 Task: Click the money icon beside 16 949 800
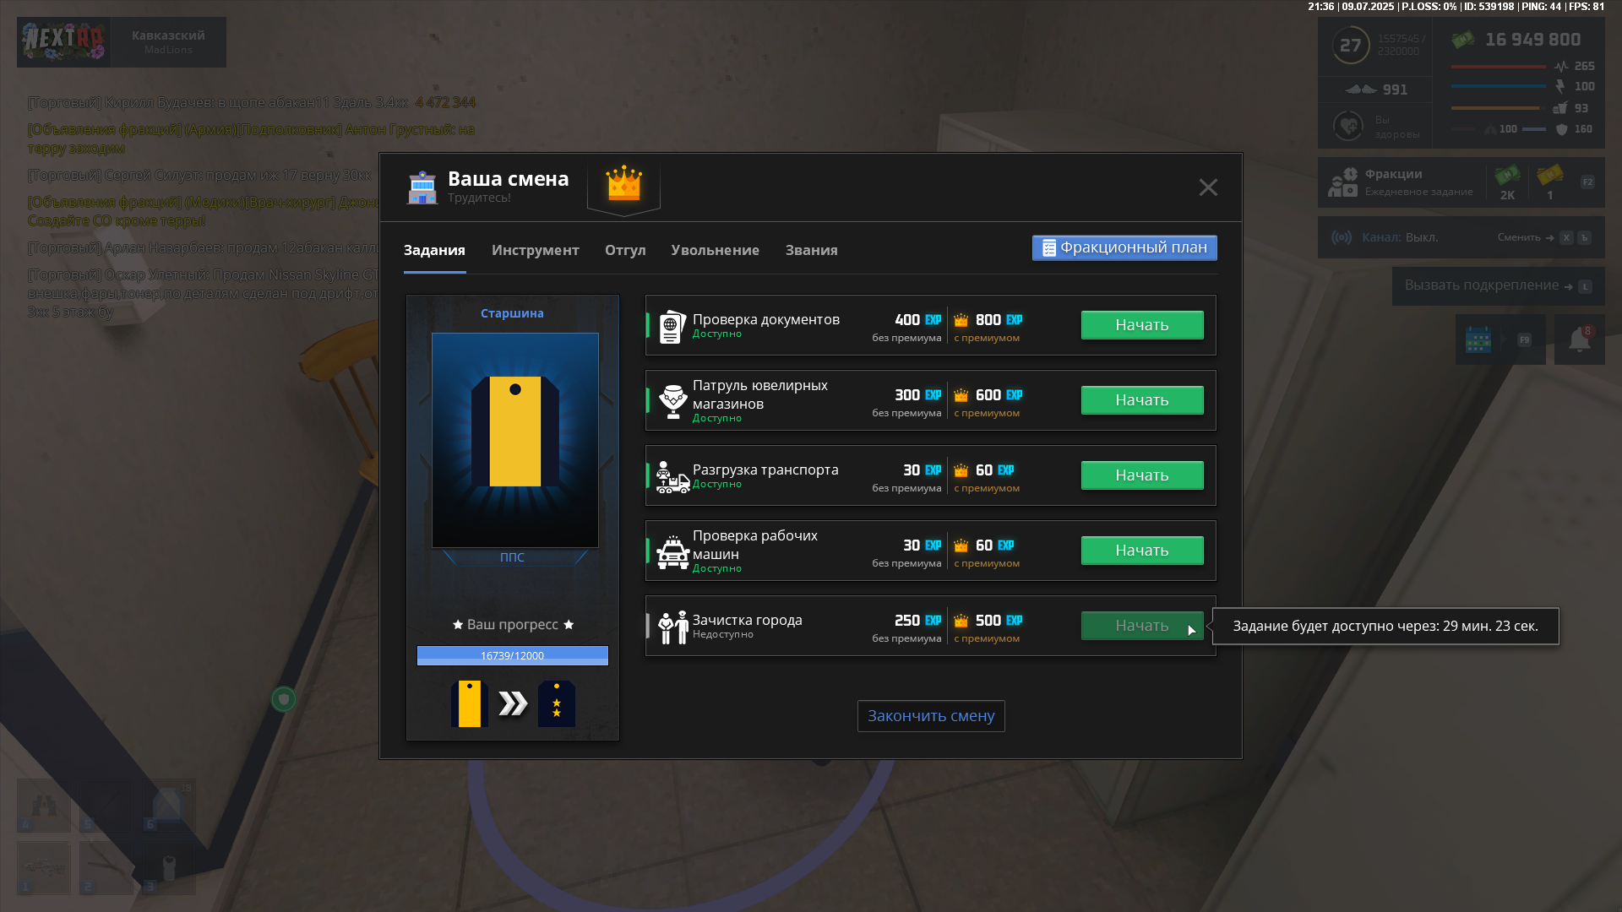(1463, 39)
